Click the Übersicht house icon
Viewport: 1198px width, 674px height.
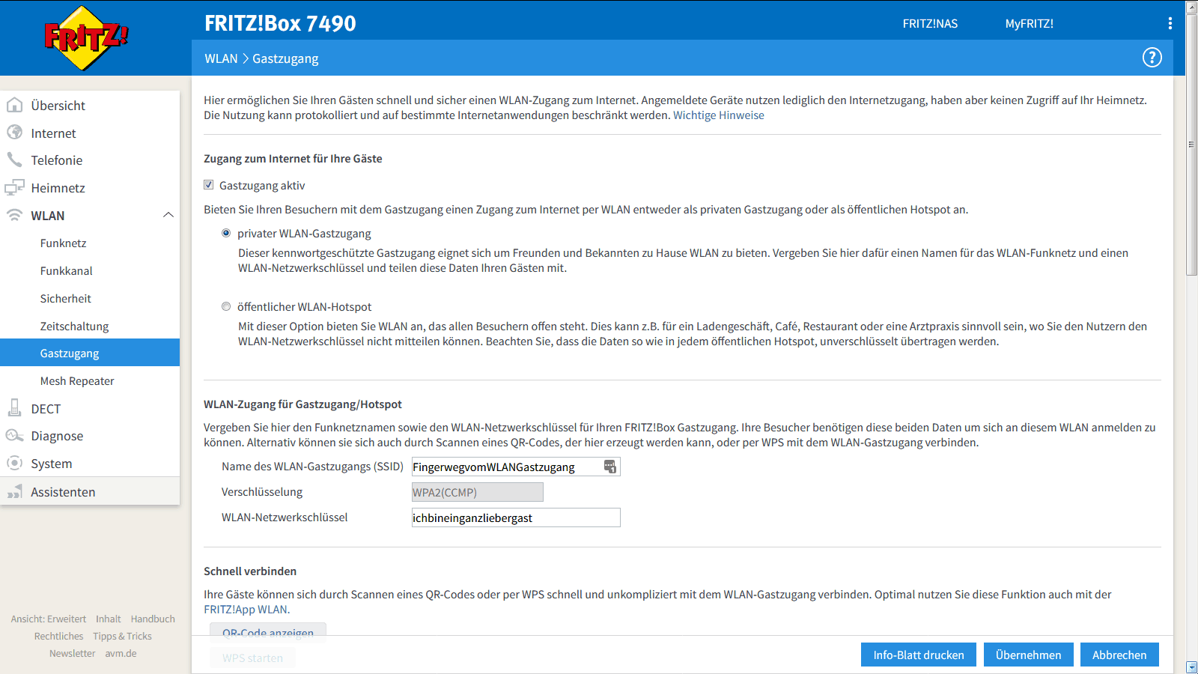[x=14, y=105]
